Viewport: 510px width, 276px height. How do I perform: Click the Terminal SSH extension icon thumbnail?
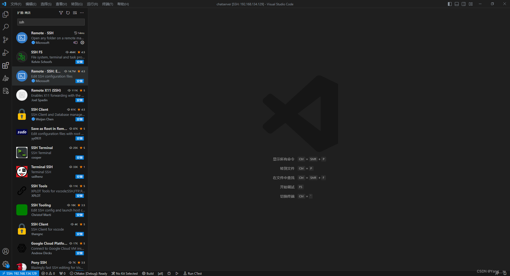point(22,172)
